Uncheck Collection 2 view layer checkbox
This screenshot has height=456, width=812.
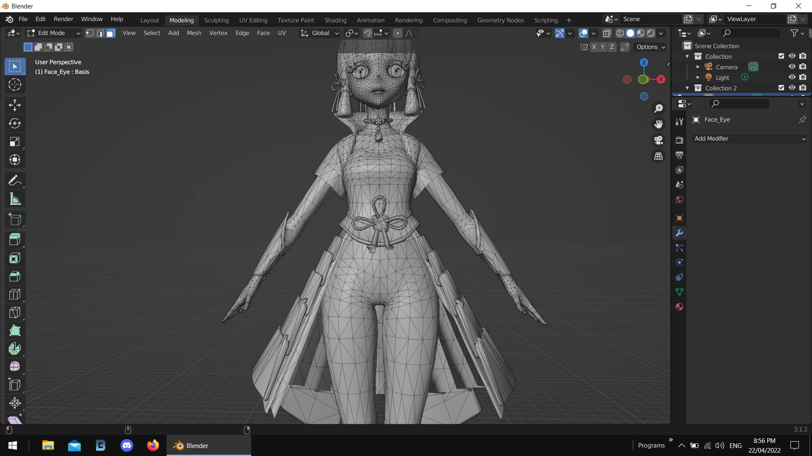(x=781, y=88)
